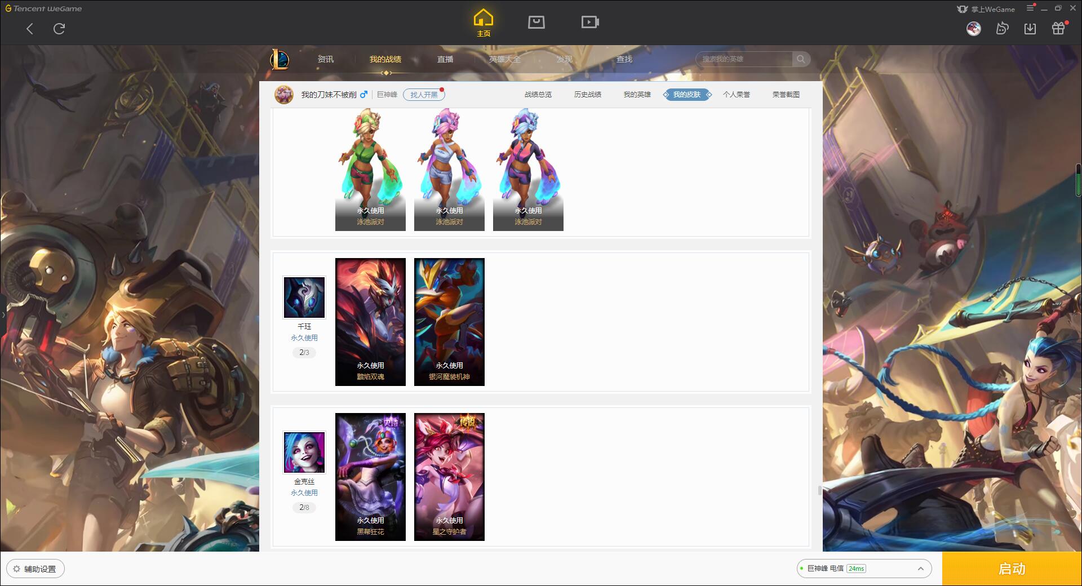Open the 我的英雄 sub-tab
1082x586 pixels.
pyautogui.click(x=637, y=95)
